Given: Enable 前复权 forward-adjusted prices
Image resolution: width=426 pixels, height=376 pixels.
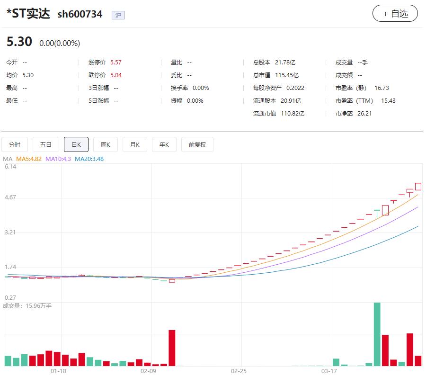Looking at the screenshot, I should click(x=197, y=144).
